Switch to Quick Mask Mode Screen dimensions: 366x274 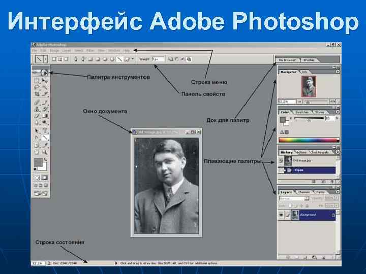tap(45, 178)
